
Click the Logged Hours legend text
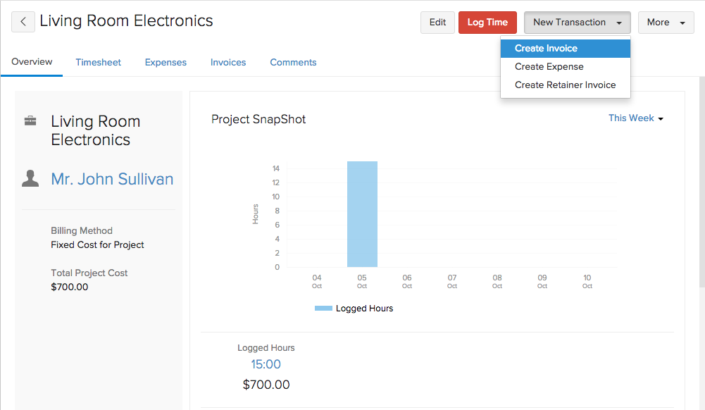click(364, 309)
